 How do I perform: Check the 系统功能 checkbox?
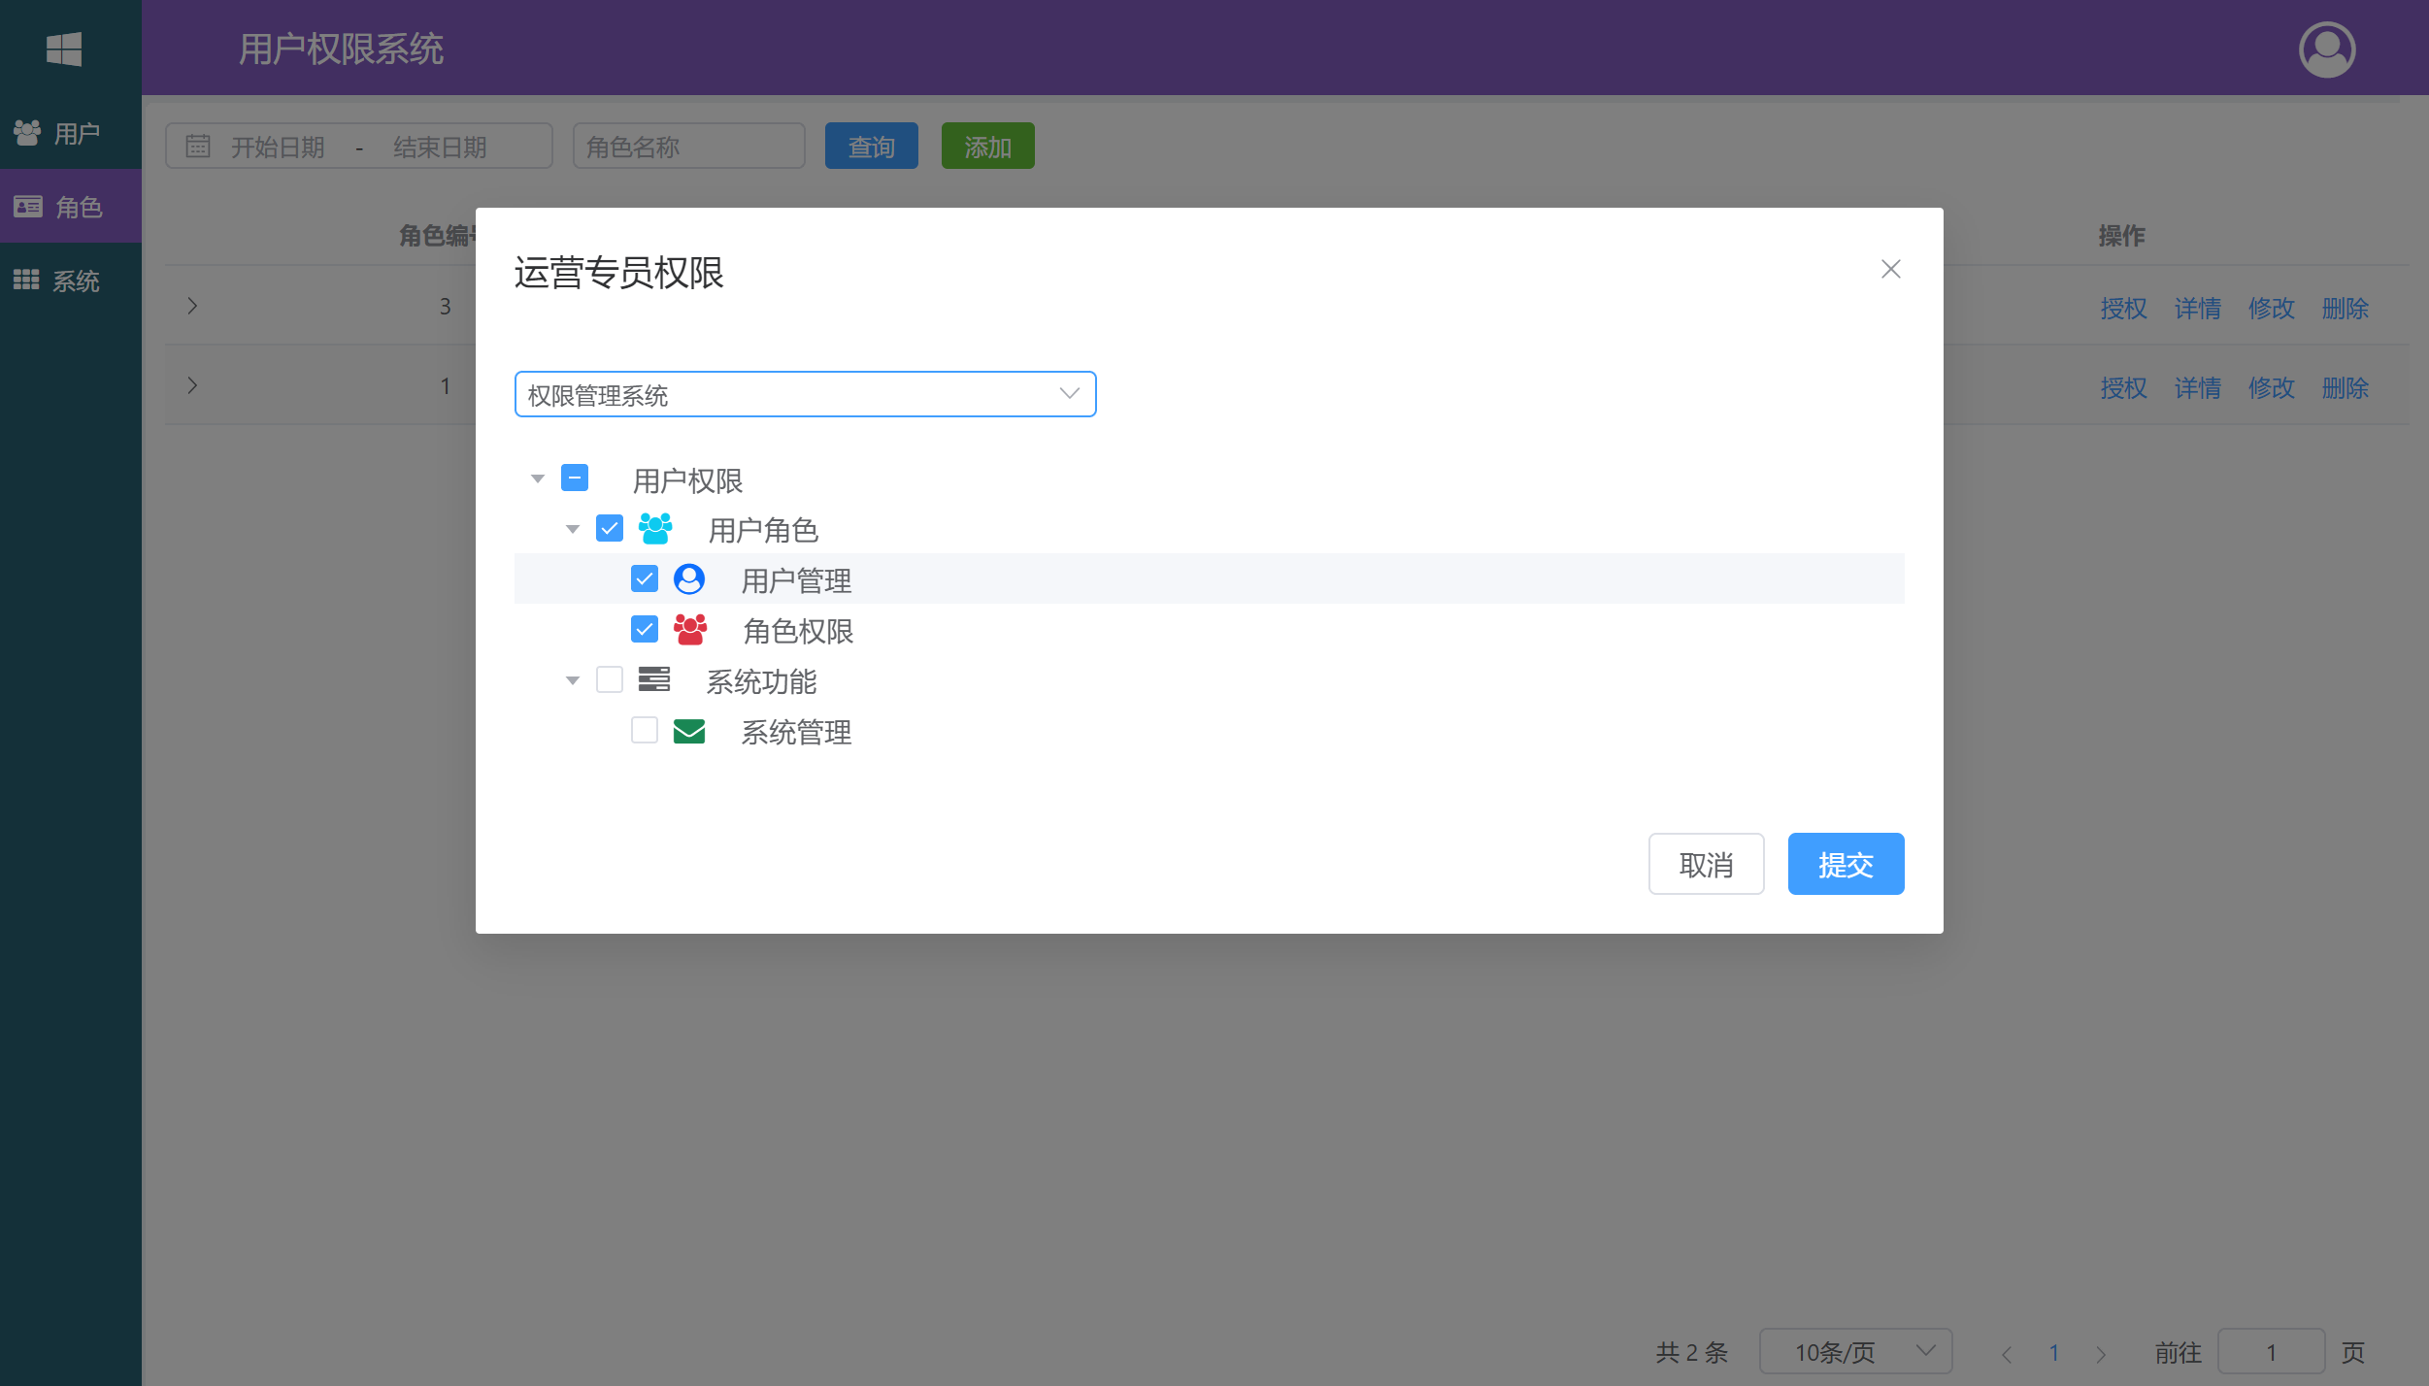[610, 680]
